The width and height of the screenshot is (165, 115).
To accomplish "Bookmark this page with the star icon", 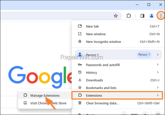I will (x=116, y=16).
